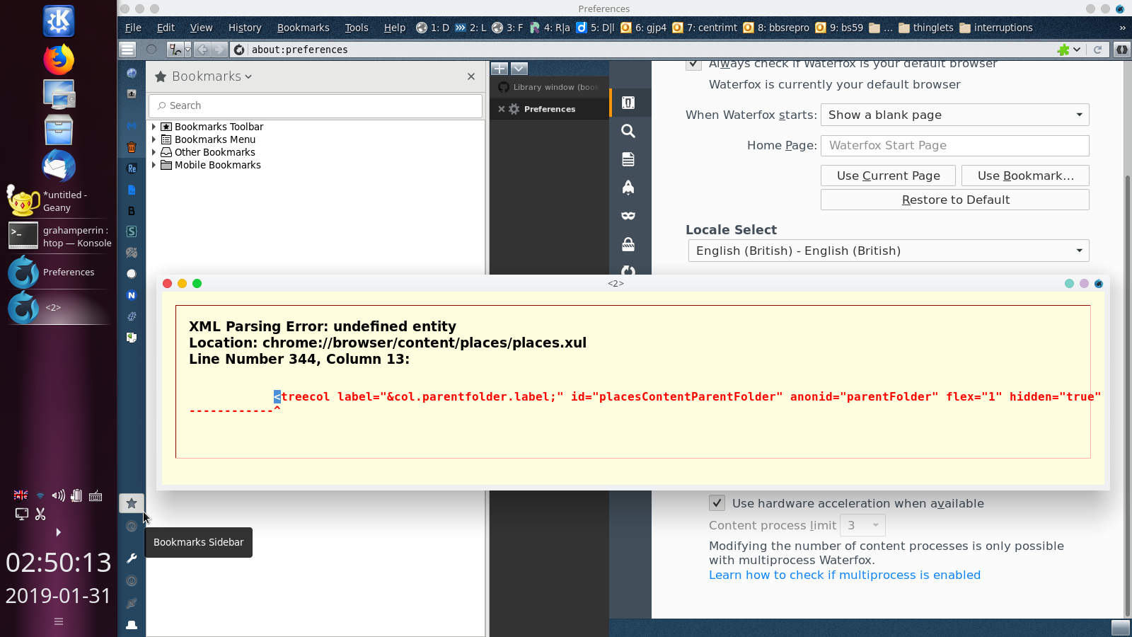The width and height of the screenshot is (1132, 637).
Task: Go forward with the forward arrow button
Action: 219,50
